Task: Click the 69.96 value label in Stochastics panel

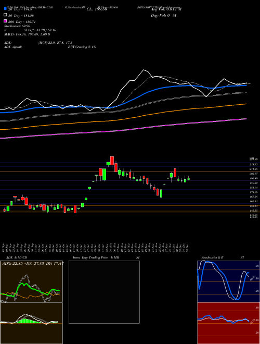Action: 253,278
